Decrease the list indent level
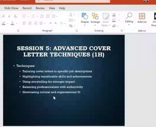This screenshot has height=127, width=156. click(x=42, y=16)
